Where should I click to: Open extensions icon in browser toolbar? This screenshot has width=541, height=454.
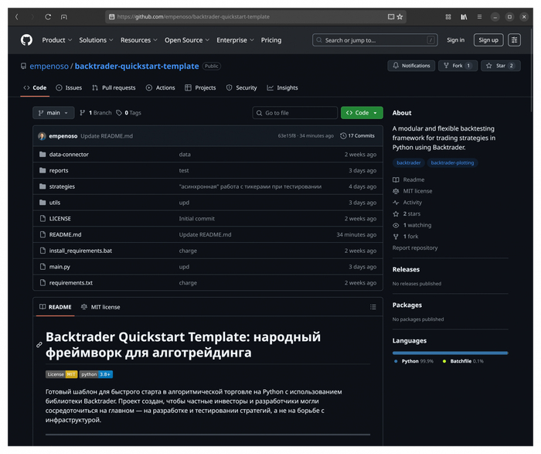448,16
